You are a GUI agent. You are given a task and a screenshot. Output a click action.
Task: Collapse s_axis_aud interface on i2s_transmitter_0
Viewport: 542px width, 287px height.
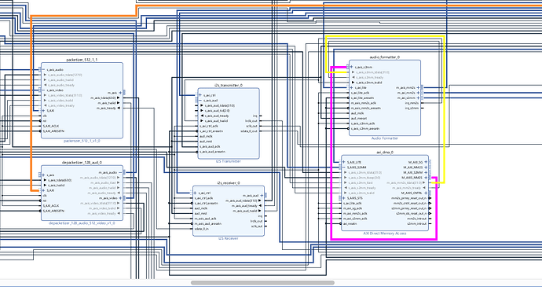pyautogui.click(x=200, y=101)
